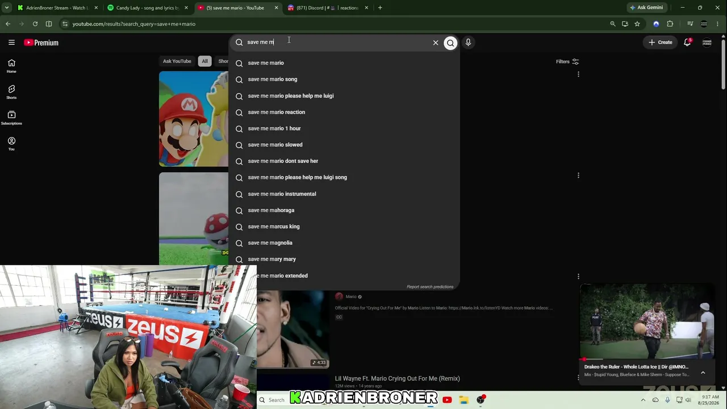This screenshot has width=727, height=409.
Task: Open the YouTube guide hamburger menu
Action: pos(11,42)
